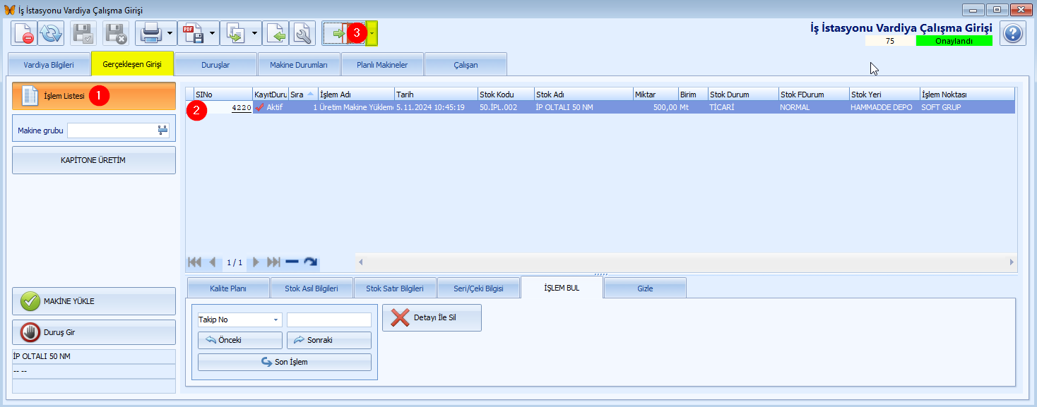The height and width of the screenshot is (407, 1037).
Task: Open the Duruşlar tab
Action: click(x=215, y=64)
